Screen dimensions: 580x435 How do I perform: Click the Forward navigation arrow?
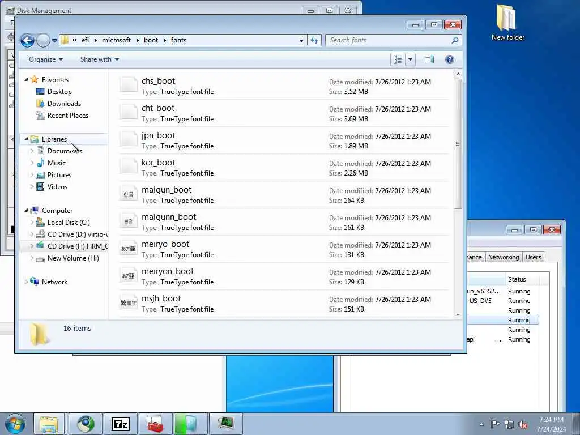(x=43, y=40)
